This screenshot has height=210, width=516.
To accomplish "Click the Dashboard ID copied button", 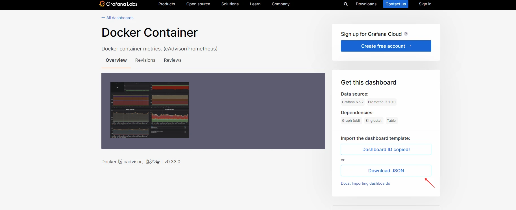I will pyautogui.click(x=386, y=149).
